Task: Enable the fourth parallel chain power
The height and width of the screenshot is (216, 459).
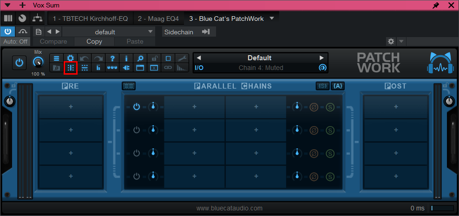Action: pyautogui.click(x=137, y=176)
